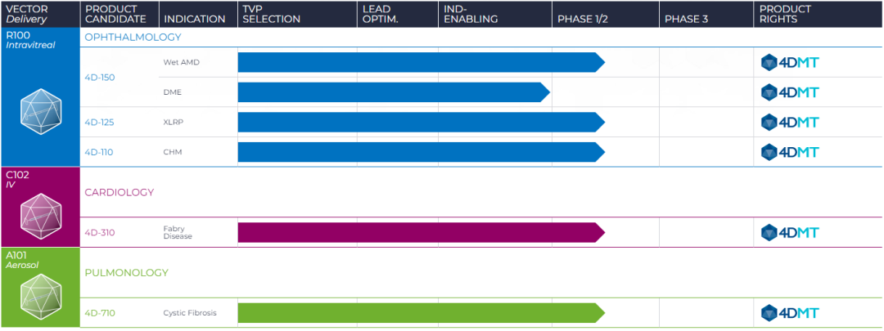Click the Cardiology section heading

pyautogui.click(x=120, y=192)
